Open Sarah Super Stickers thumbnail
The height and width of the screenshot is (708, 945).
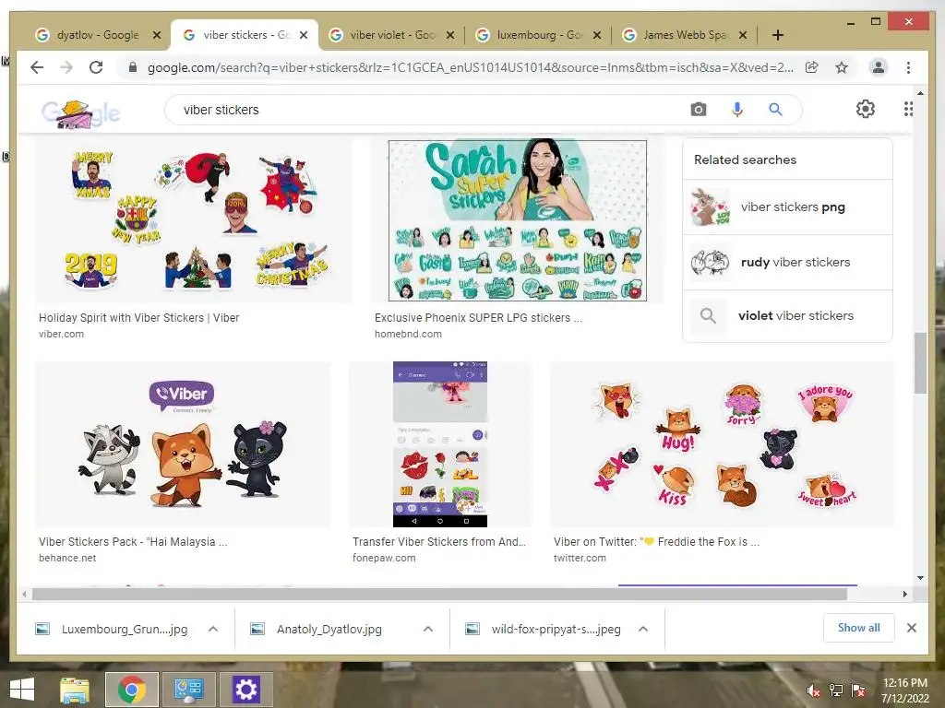pos(518,220)
